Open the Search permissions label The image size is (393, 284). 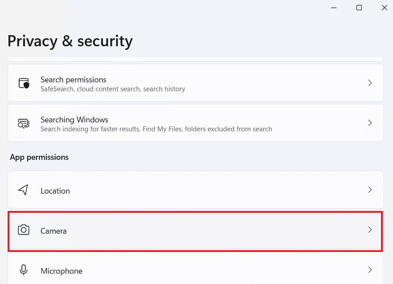(x=74, y=80)
